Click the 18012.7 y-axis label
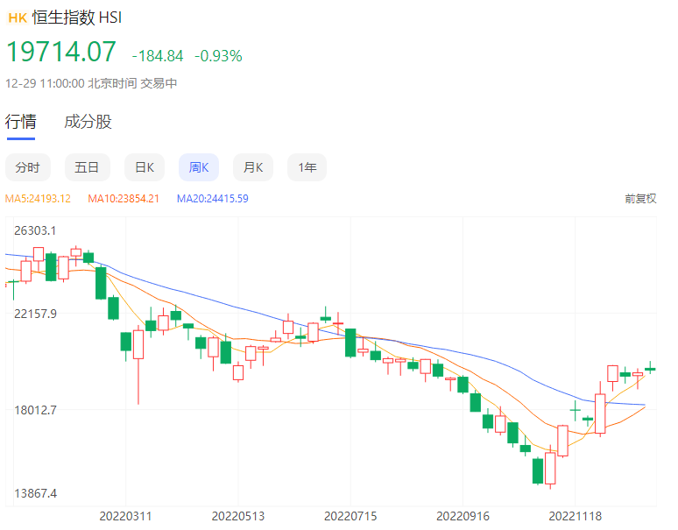 35,410
